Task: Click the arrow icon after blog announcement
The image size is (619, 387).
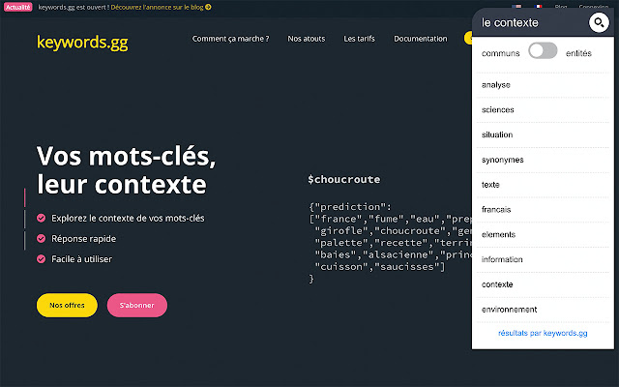Action: click(x=208, y=7)
